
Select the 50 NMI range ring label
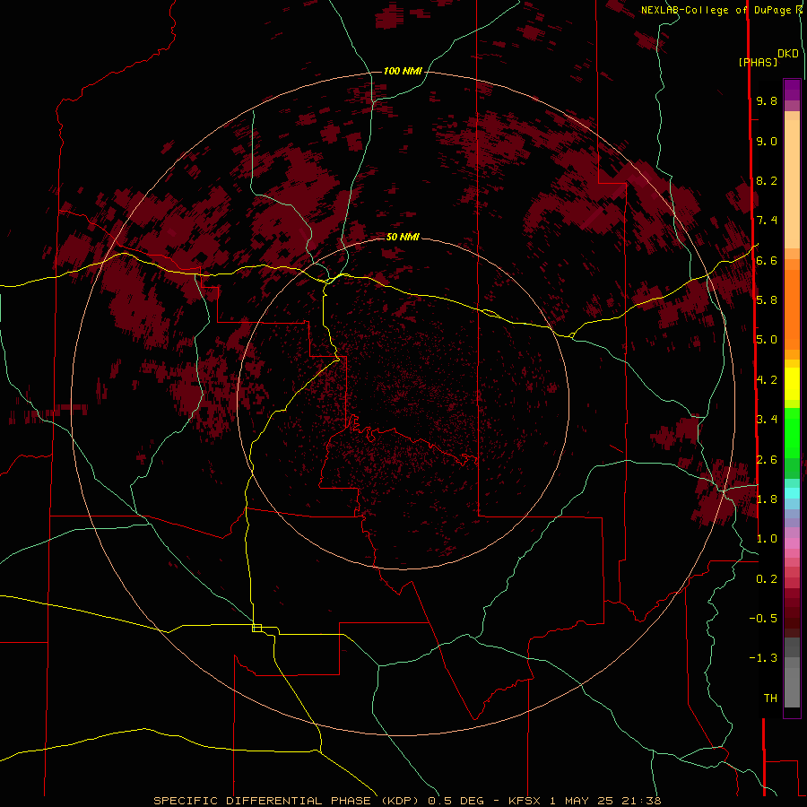click(403, 237)
